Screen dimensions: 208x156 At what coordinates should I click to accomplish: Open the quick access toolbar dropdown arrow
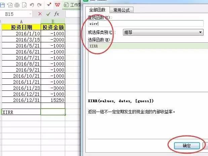click(x=49, y=5)
